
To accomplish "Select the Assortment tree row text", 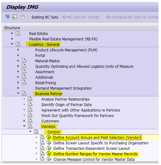I will click(x=45, y=72).
